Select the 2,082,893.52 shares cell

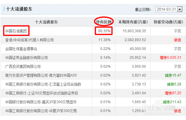tap(135, 40)
